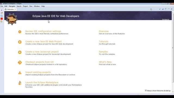This screenshot has width=174, height=98.
Task: Click the back navigation arrow in Welcome toolbar
Action: pyautogui.click(x=154, y=9)
